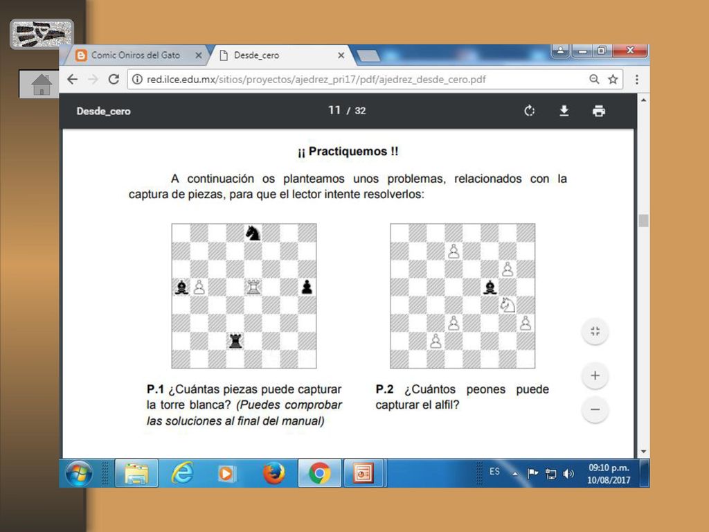
Task: Open the PowerPoint taskbar icon
Action: pos(363,473)
